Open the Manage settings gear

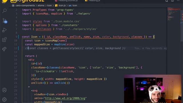pos(4,100)
